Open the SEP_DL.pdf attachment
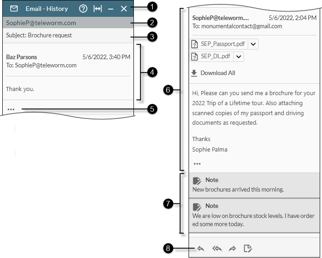Screen dimensions: 322x258 tap(212, 56)
